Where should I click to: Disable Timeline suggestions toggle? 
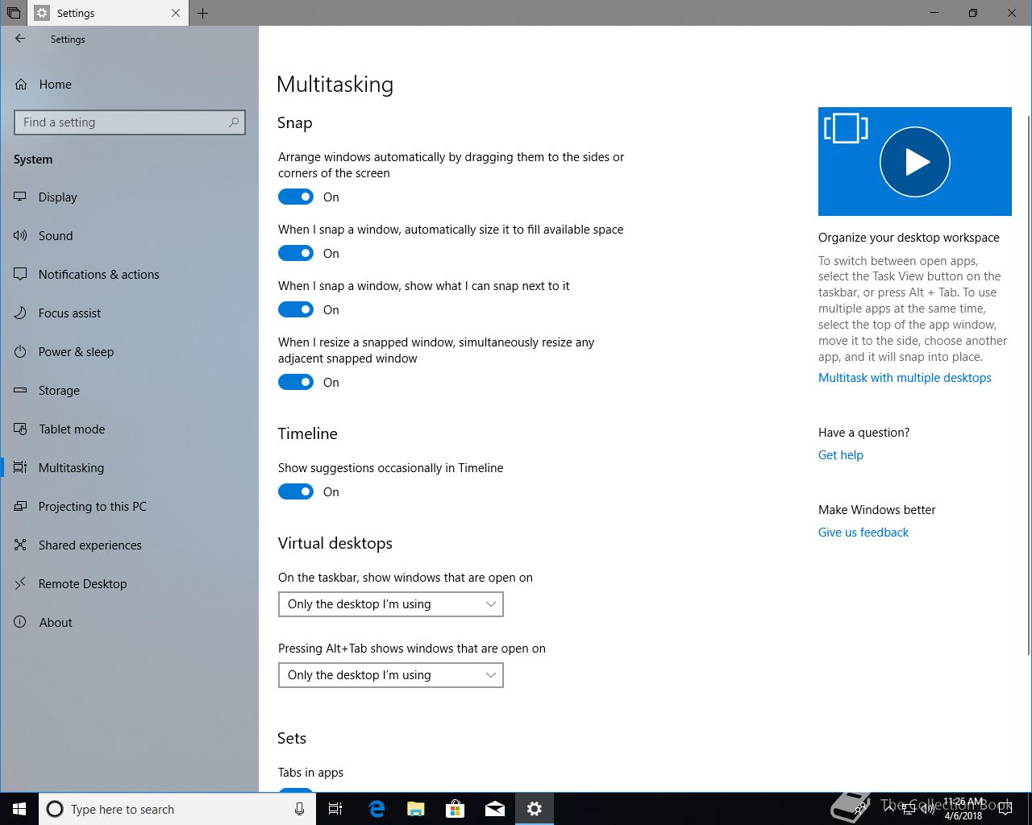point(296,491)
